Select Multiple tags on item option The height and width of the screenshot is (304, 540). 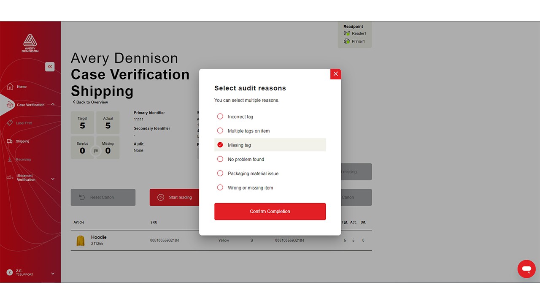270,131
